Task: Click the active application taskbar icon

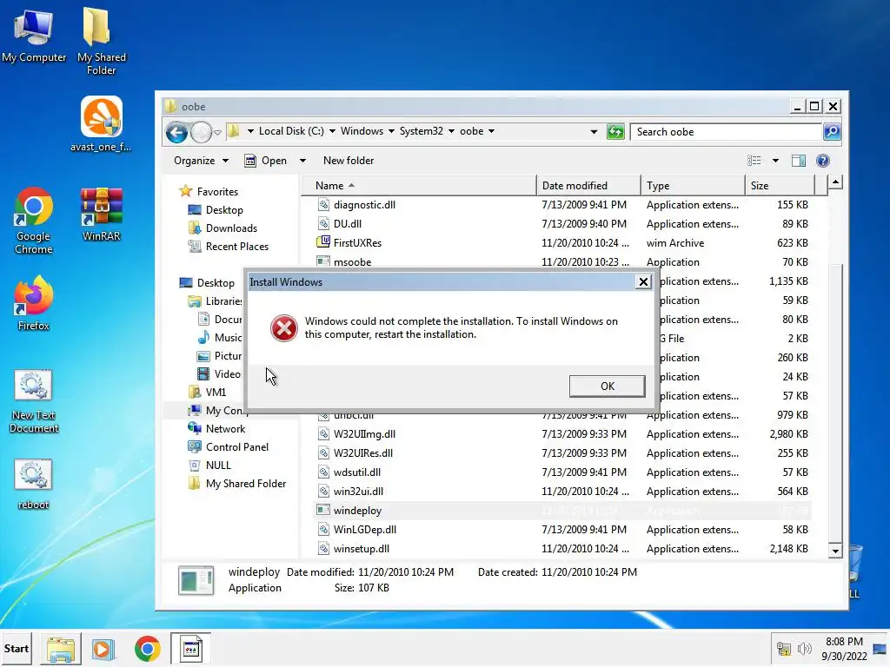Action: [x=190, y=649]
